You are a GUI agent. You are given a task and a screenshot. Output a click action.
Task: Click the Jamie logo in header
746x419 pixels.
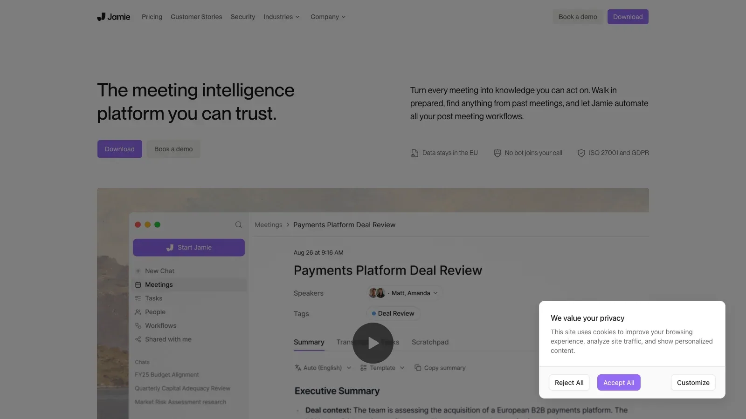click(x=113, y=17)
